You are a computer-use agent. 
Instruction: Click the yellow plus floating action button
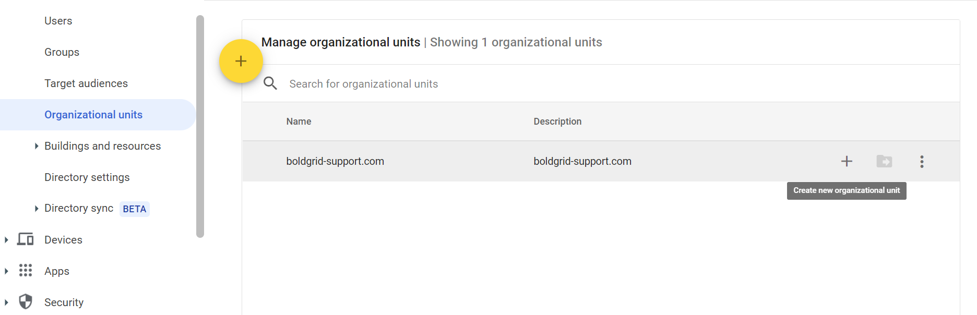241,61
